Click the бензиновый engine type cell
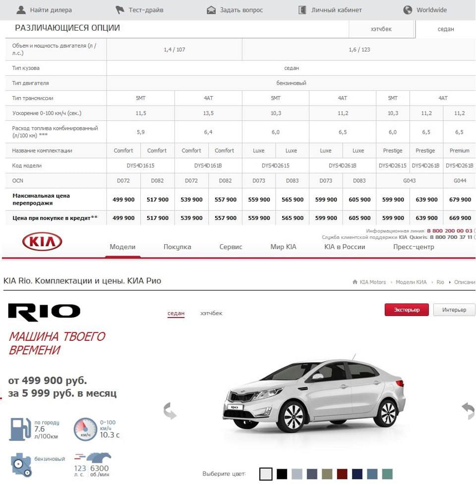Viewport: 476px width, 485px height. coord(291,83)
